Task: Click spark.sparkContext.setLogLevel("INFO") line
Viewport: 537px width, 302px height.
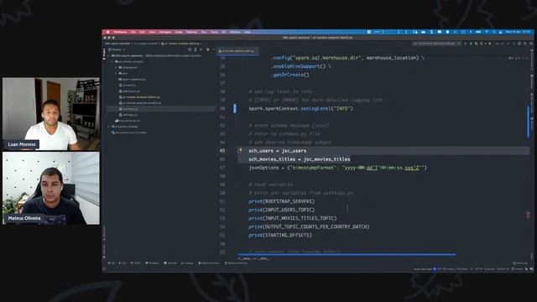Action: coord(300,108)
